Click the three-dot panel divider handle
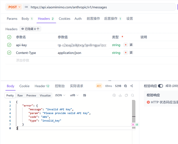178x144 pixels. click(110, 81)
